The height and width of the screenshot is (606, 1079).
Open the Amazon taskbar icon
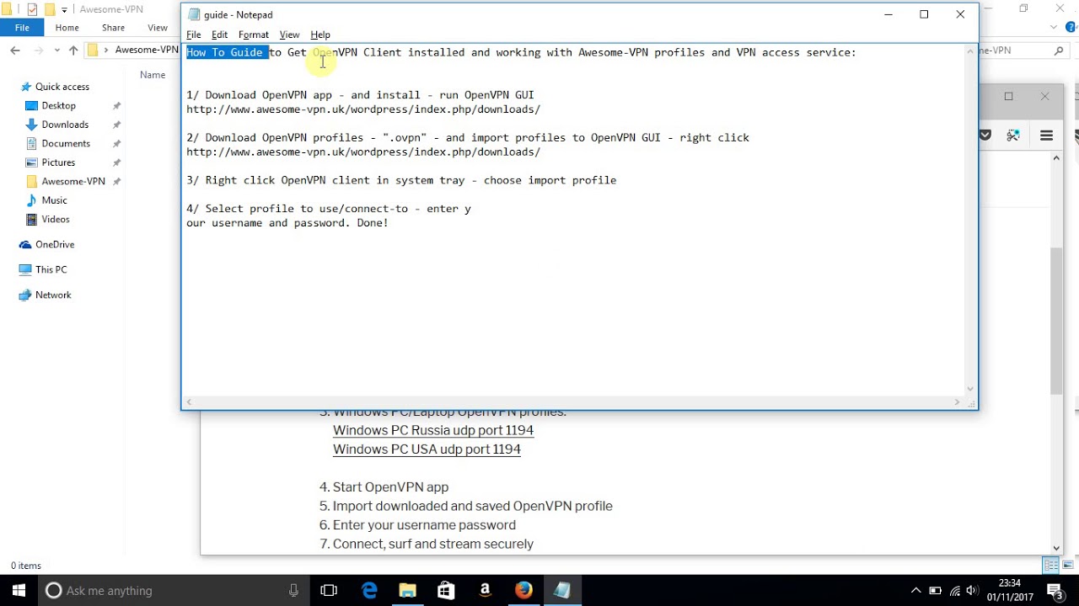(x=485, y=590)
